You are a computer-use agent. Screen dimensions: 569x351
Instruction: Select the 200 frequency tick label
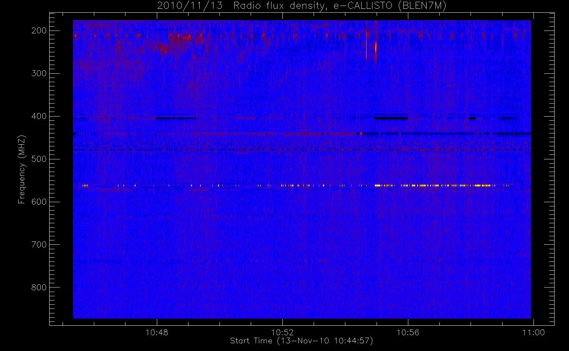(x=39, y=31)
